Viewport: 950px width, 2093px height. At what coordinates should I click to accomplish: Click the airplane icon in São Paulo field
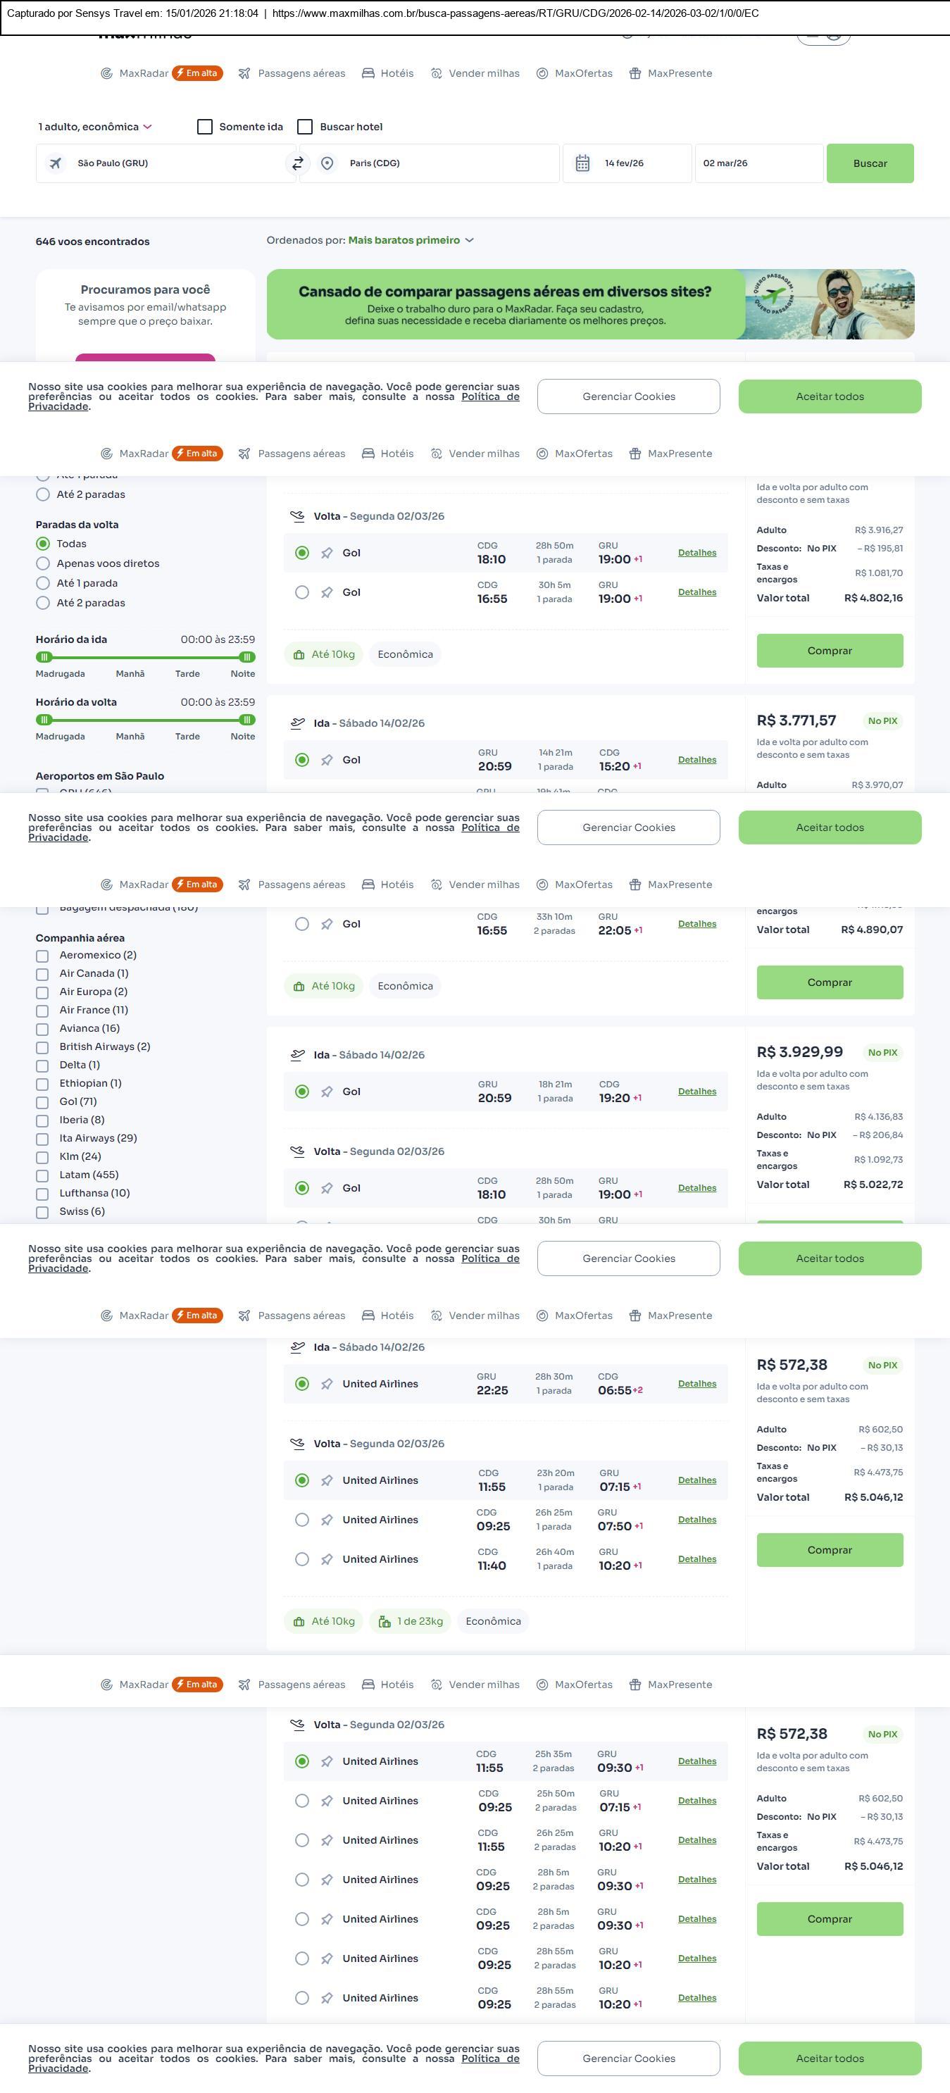coord(55,163)
